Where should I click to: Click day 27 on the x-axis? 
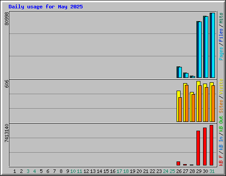[186, 171]
